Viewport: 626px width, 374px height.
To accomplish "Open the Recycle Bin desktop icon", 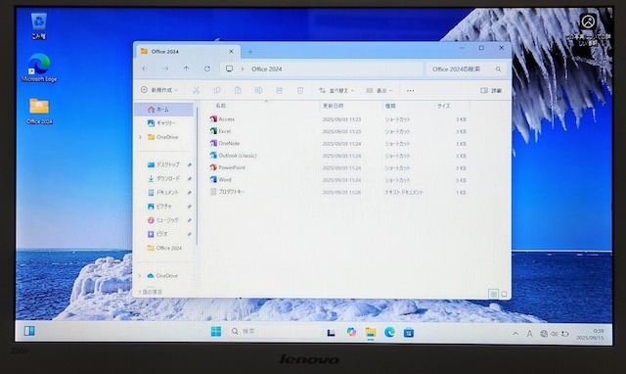I will pyautogui.click(x=39, y=25).
